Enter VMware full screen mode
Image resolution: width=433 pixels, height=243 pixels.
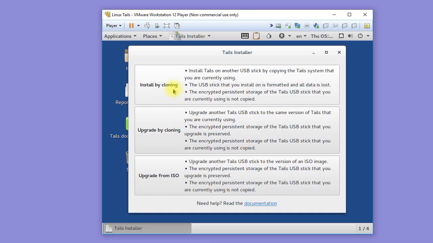(167, 26)
